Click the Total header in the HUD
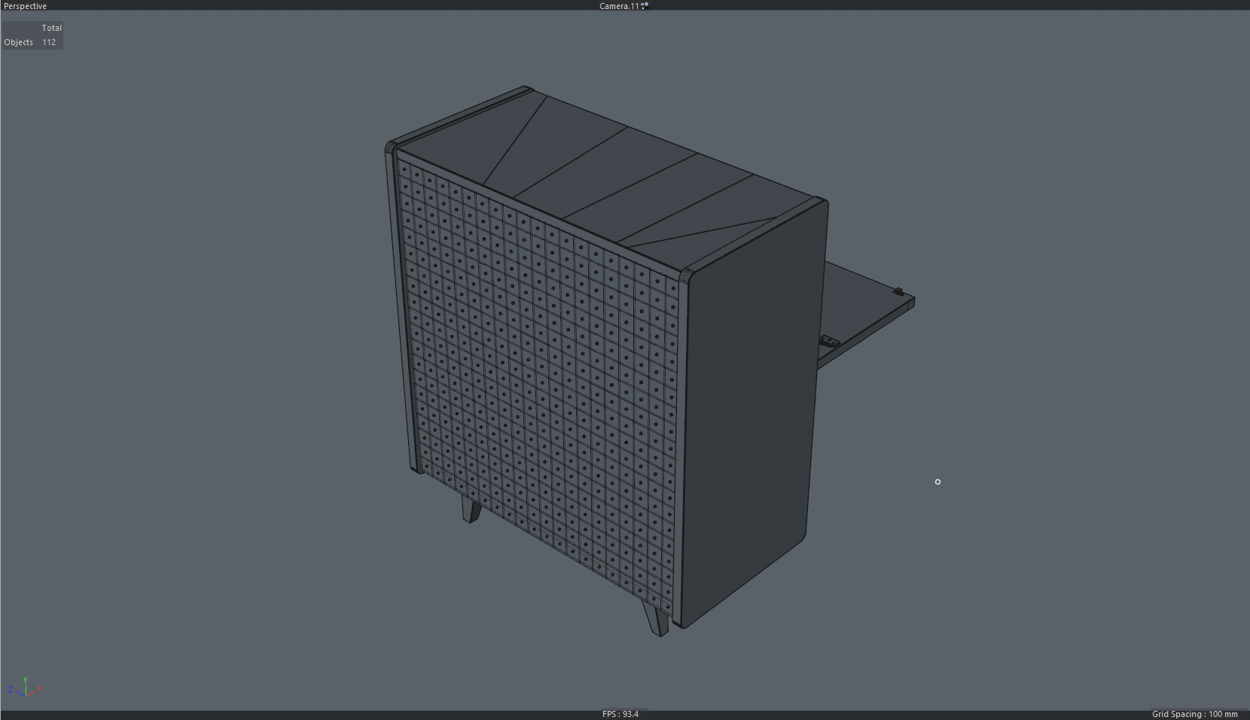The image size is (1250, 720). 51,28
